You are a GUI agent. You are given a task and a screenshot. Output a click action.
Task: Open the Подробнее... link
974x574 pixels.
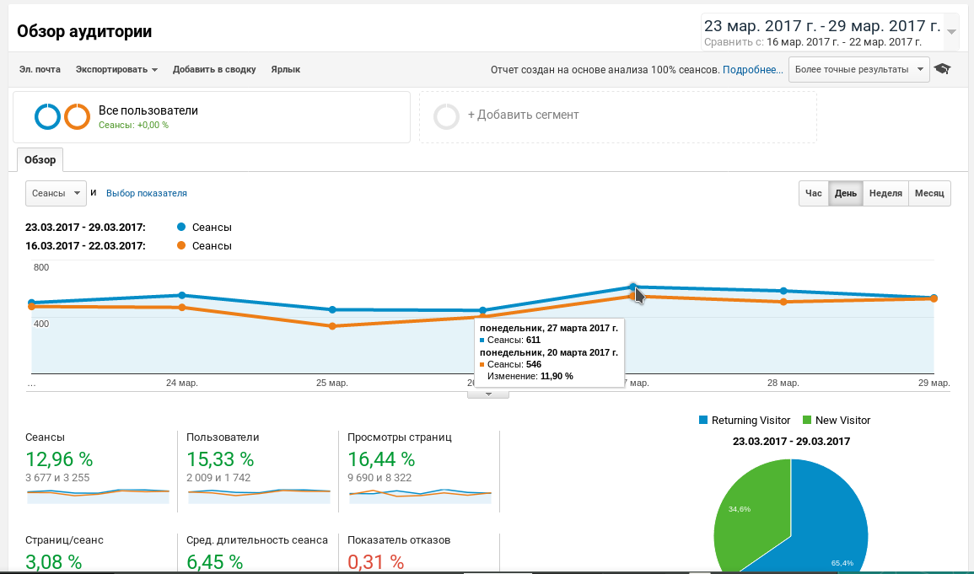click(753, 69)
